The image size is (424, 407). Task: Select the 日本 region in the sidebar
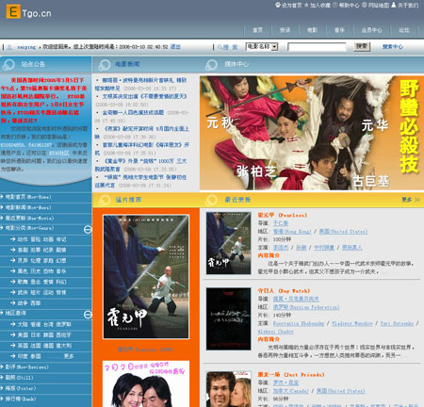(x=36, y=335)
